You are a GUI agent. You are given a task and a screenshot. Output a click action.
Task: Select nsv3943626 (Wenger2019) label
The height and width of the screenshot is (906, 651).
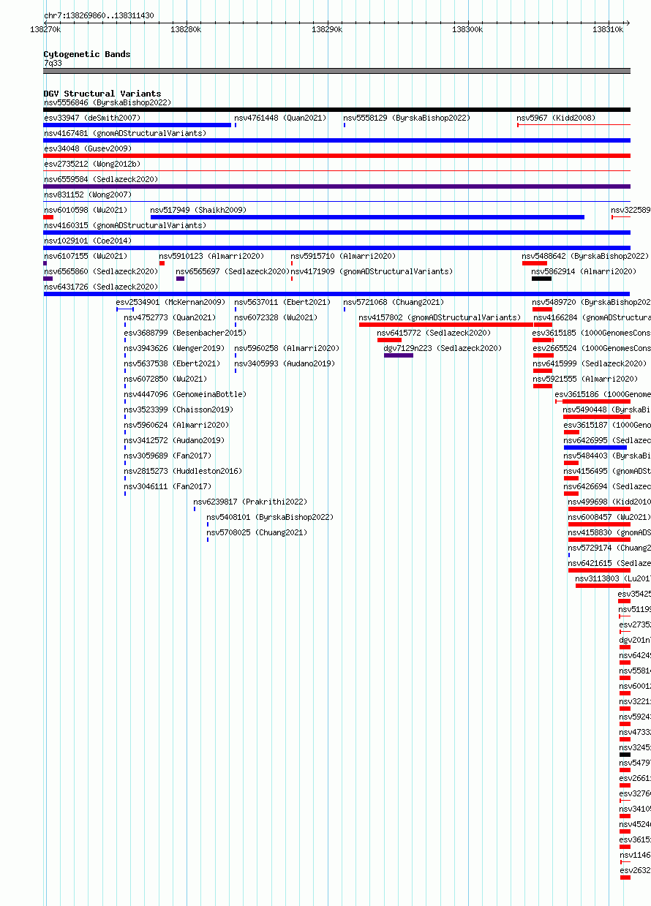pyautogui.click(x=174, y=349)
